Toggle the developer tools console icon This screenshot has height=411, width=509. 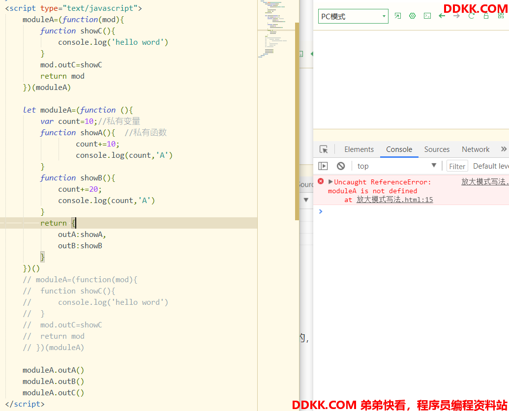427,16
